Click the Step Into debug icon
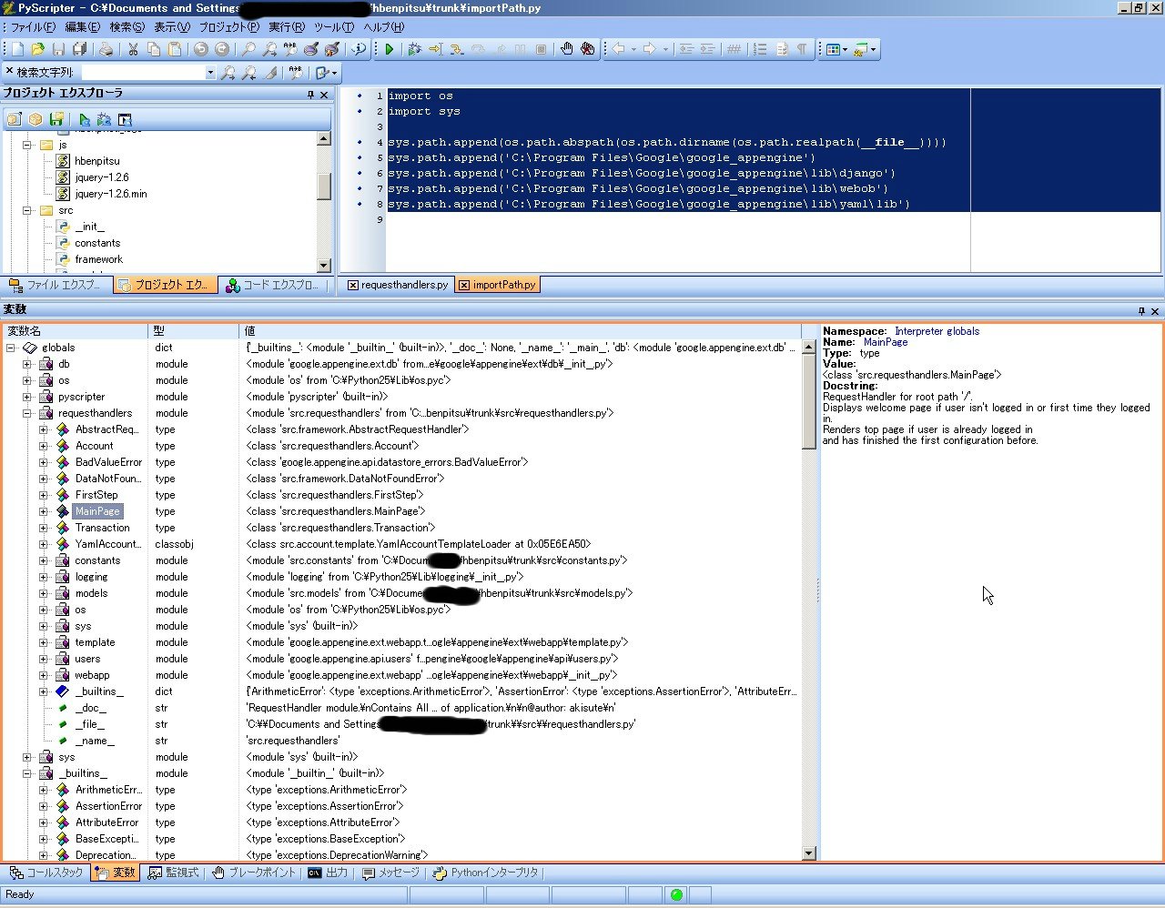This screenshot has width=1165, height=908. (x=456, y=49)
